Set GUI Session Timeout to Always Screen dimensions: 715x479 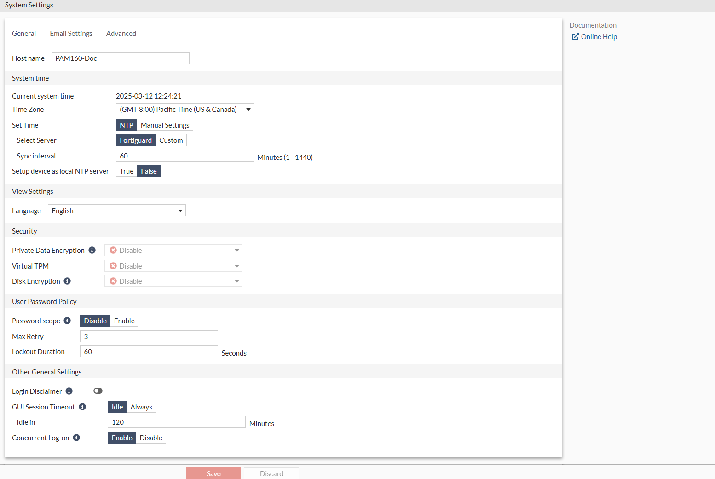(x=141, y=407)
